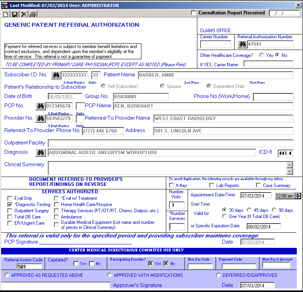Check Consultation Report Received box

193,13
